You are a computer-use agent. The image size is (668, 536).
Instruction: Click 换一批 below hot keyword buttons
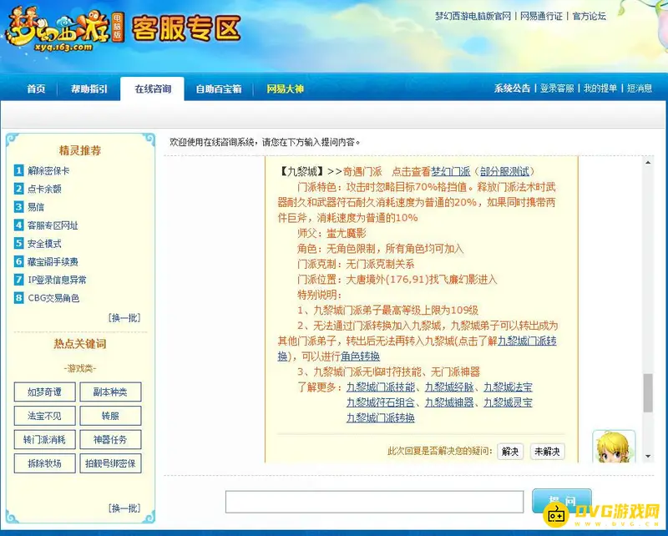point(124,508)
